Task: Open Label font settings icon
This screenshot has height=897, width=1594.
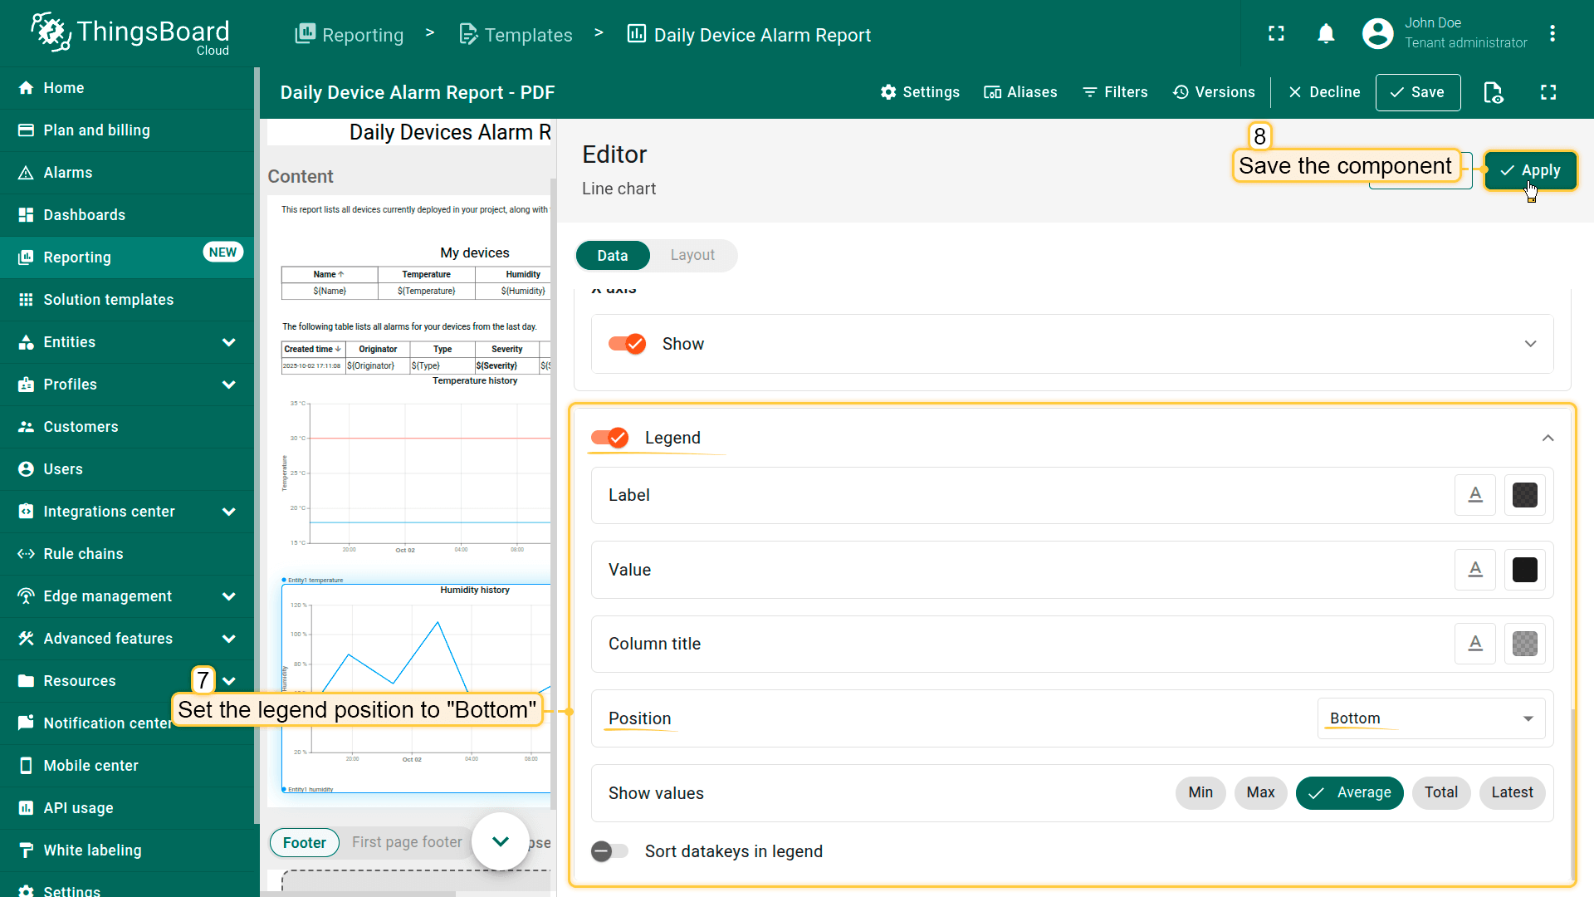Action: point(1474,495)
